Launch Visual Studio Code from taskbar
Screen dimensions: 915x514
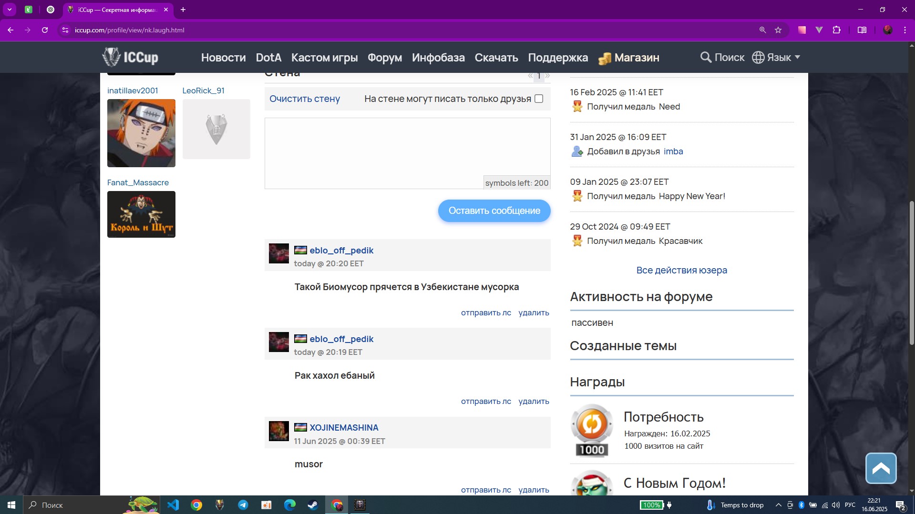tap(173, 505)
